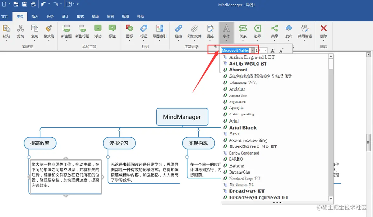Screen dimensions: 373x217
Task: Click the 共同编辑 (Co-edit) icon
Action: click(305, 29)
